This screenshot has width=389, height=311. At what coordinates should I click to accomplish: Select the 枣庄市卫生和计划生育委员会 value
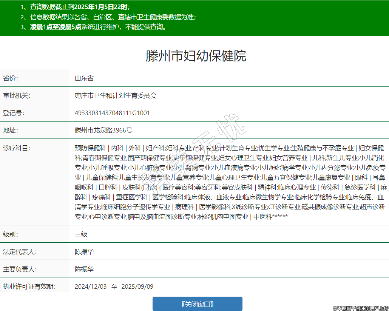116,96
